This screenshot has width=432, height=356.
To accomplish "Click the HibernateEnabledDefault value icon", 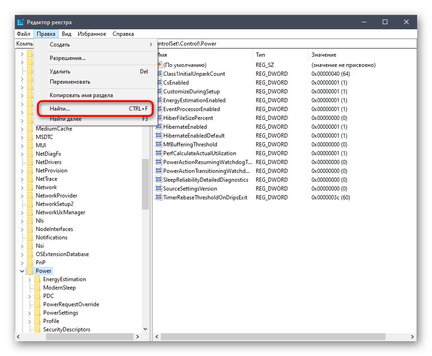I will (x=159, y=135).
